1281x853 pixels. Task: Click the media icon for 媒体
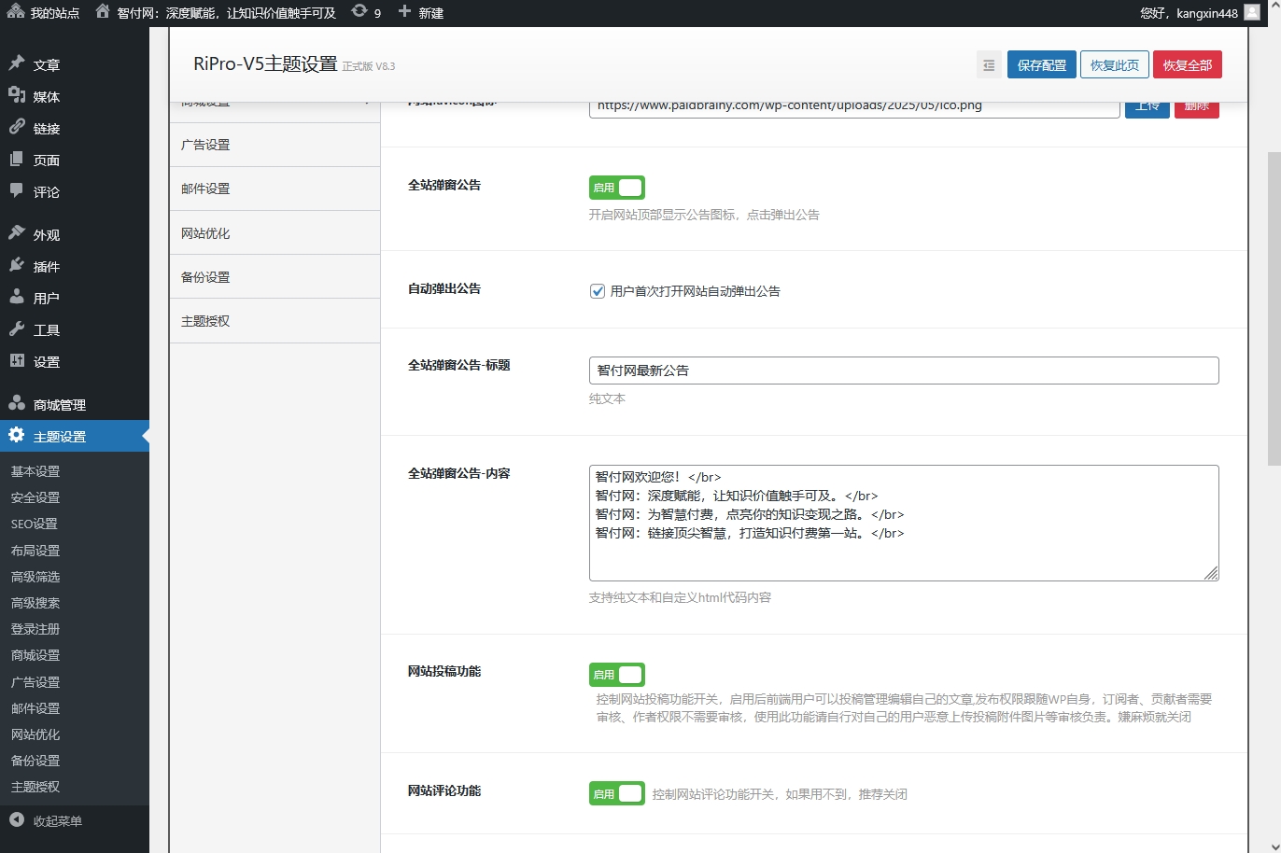click(x=17, y=96)
